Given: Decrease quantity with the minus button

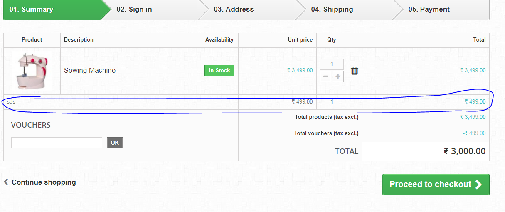Looking at the screenshot, I should point(325,77).
